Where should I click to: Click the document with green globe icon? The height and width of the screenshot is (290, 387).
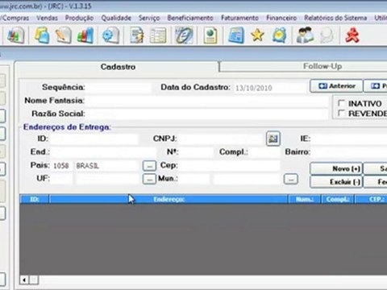(x=210, y=35)
